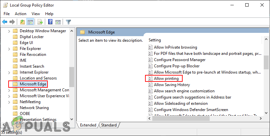
Task: Click the Setting column header
Action: coord(155,40)
